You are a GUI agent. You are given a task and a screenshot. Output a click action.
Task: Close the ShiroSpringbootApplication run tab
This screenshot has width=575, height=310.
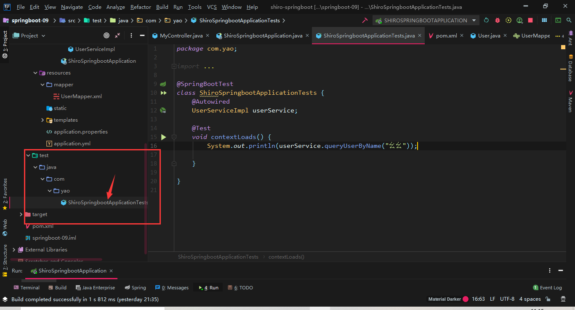[111, 271]
